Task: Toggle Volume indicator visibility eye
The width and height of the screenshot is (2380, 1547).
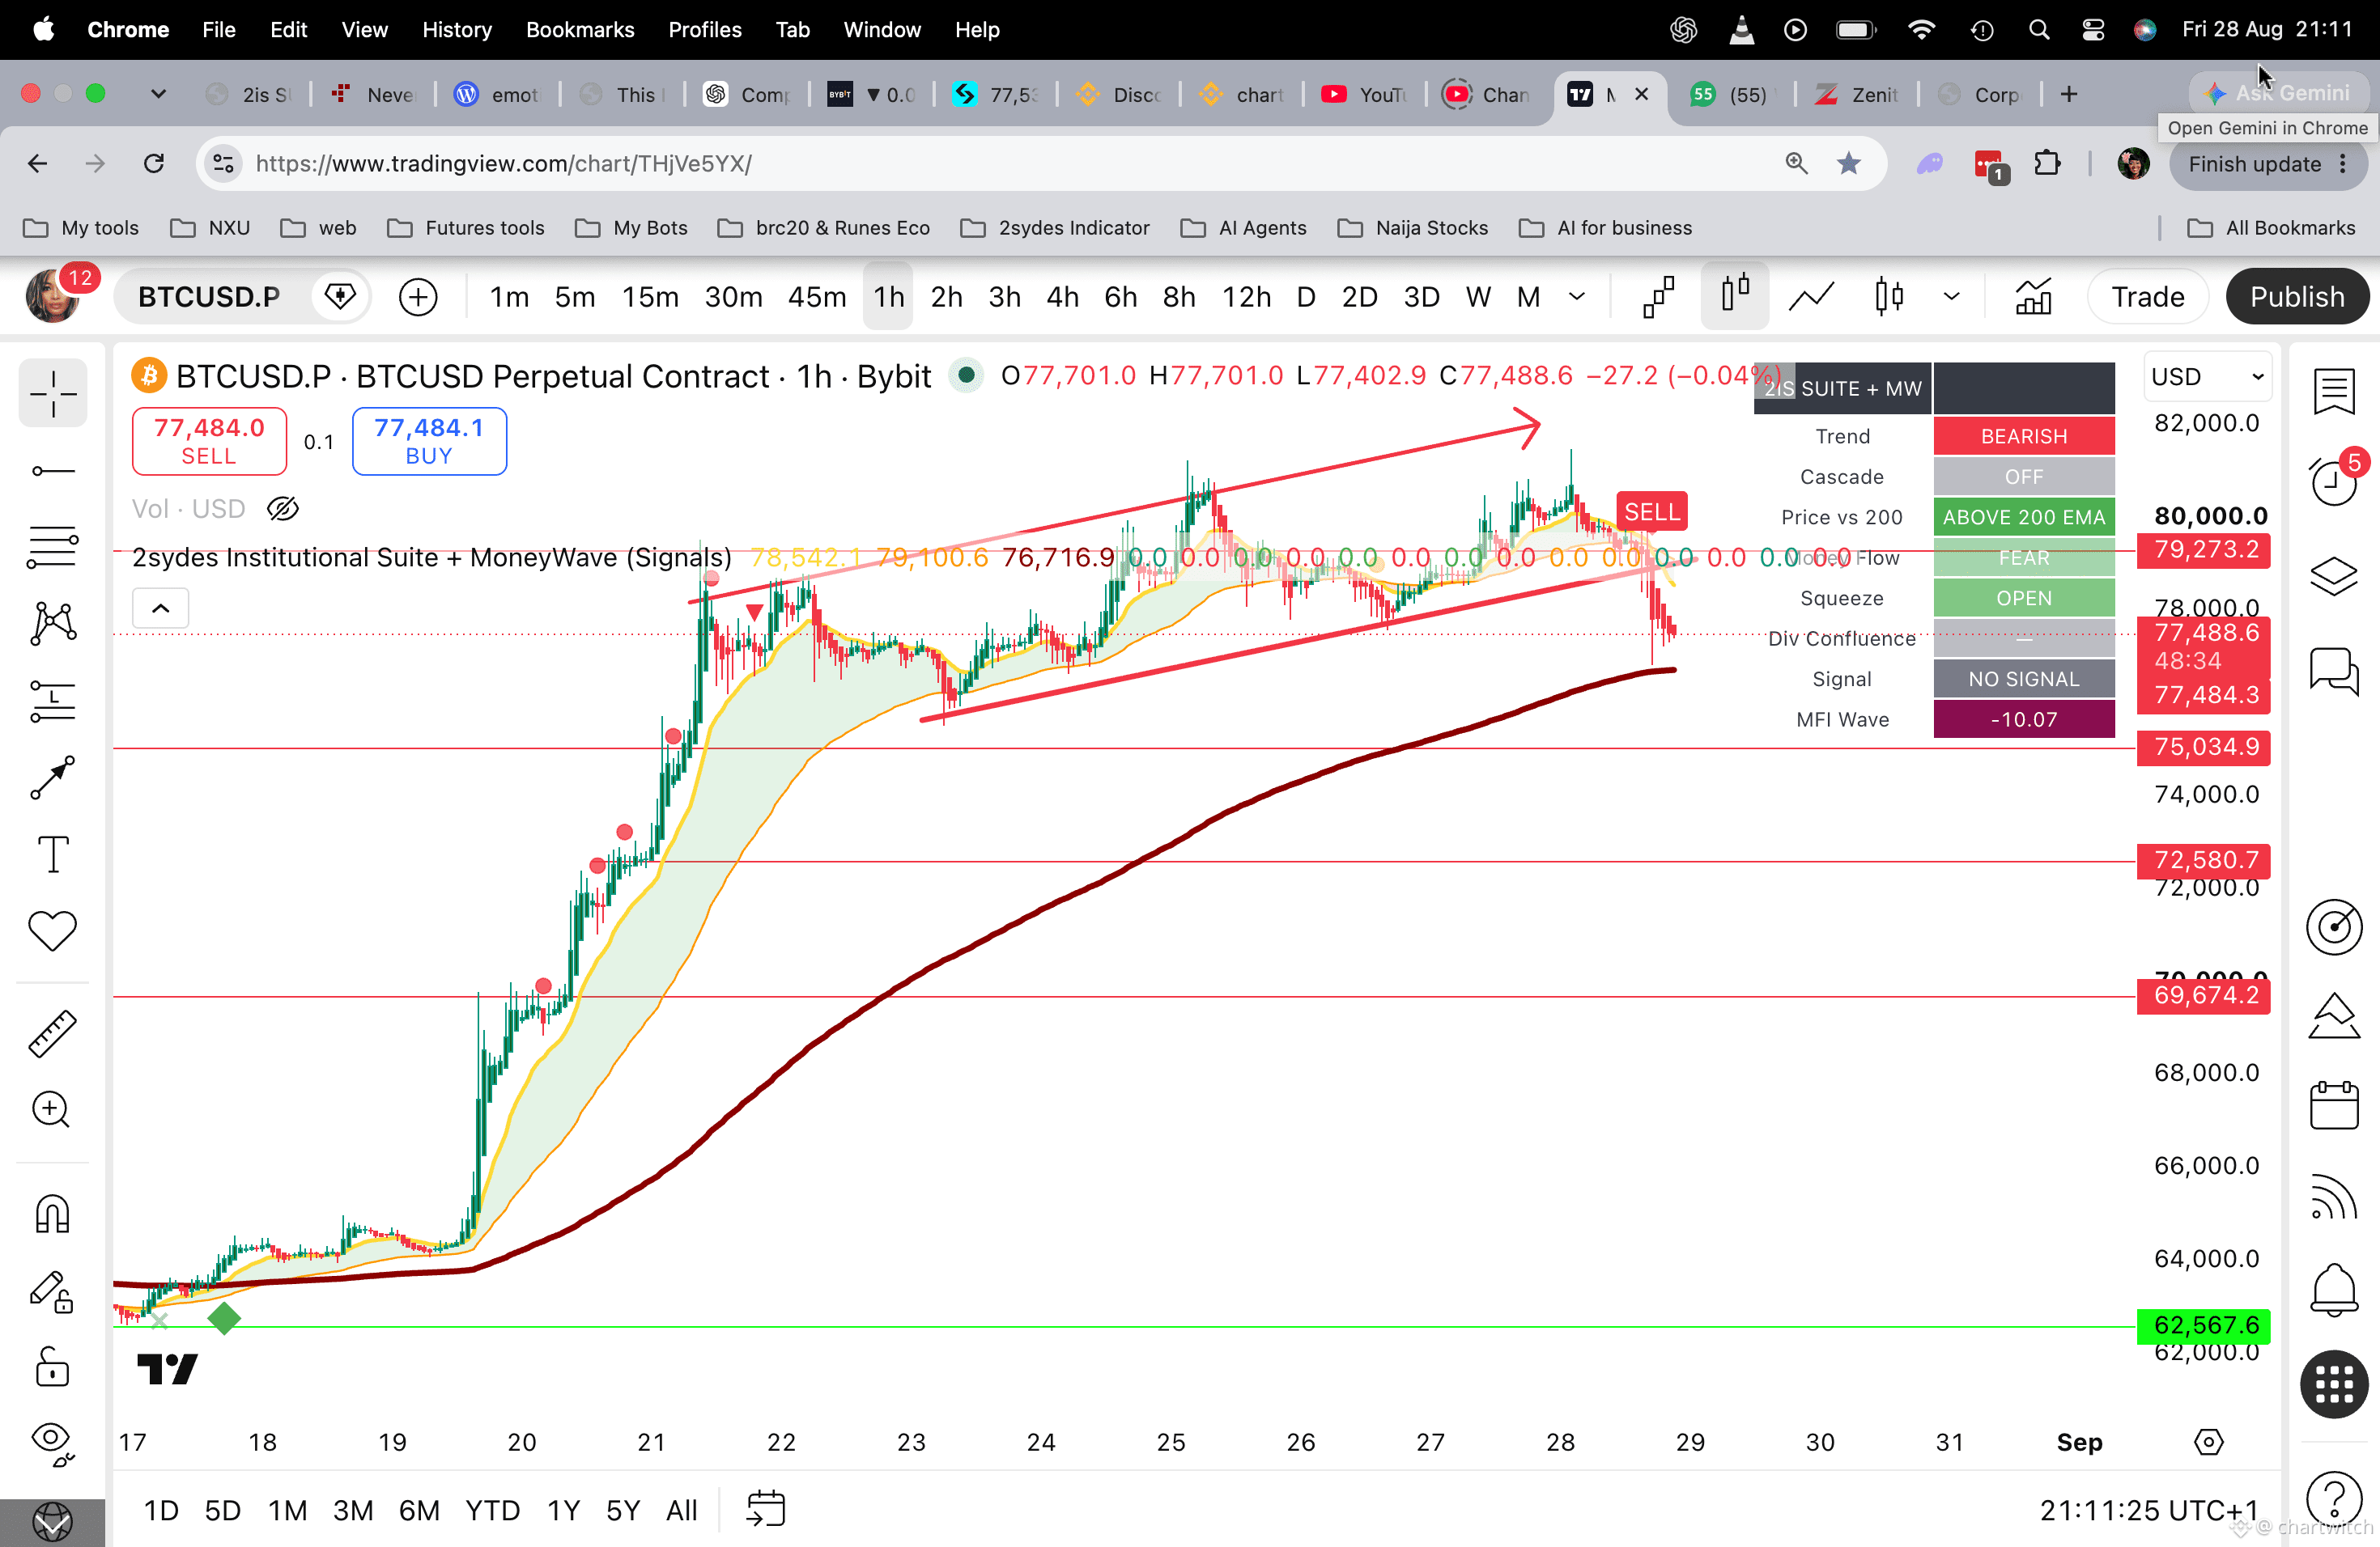Action: pyautogui.click(x=283, y=509)
